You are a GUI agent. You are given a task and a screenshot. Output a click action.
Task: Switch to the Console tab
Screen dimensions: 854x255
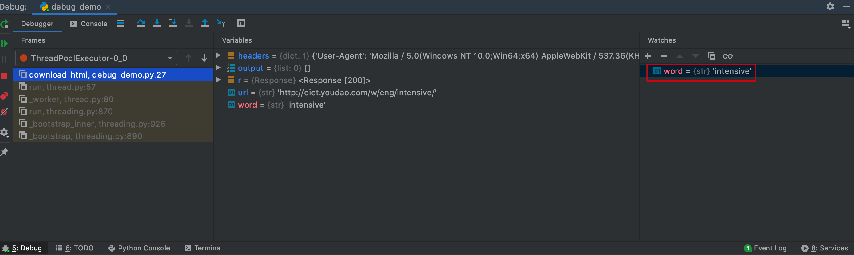click(x=88, y=24)
